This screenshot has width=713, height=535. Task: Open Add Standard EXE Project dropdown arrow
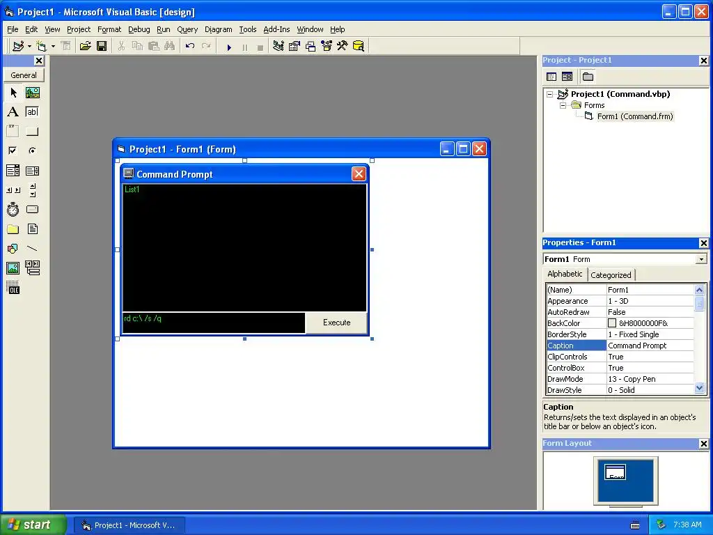29,46
